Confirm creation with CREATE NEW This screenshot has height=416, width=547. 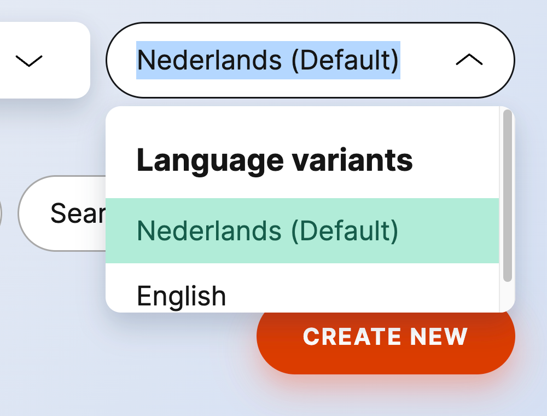(x=385, y=337)
